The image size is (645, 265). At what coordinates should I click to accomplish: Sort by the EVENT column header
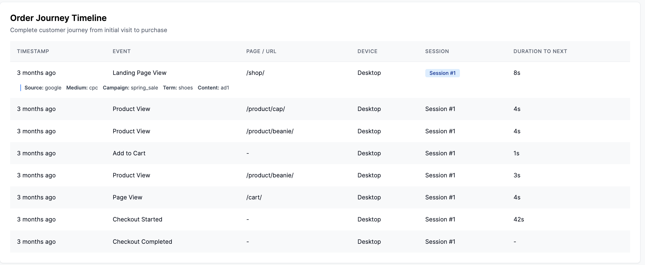pos(121,51)
